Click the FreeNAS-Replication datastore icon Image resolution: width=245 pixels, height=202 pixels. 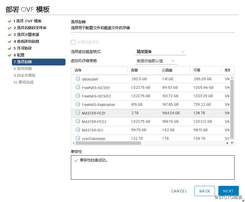[x=78, y=104]
